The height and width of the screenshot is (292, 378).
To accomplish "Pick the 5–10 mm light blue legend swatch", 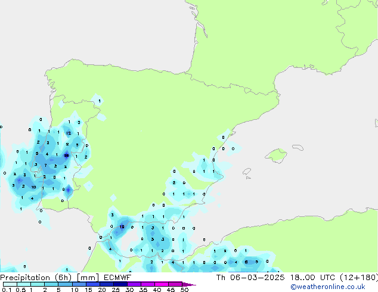I will 65,284.
